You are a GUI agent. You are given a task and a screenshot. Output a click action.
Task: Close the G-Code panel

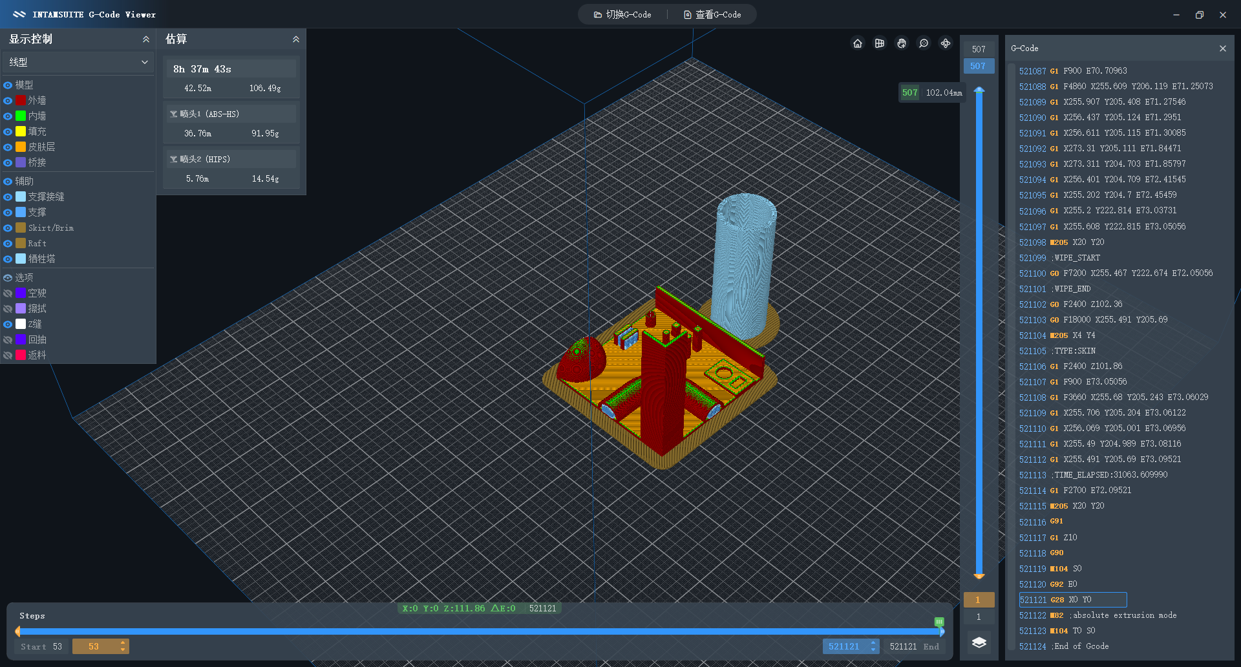pos(1223,48)
